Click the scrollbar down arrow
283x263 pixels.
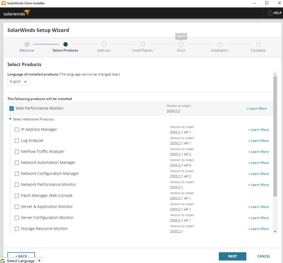(x=275, y=232)
